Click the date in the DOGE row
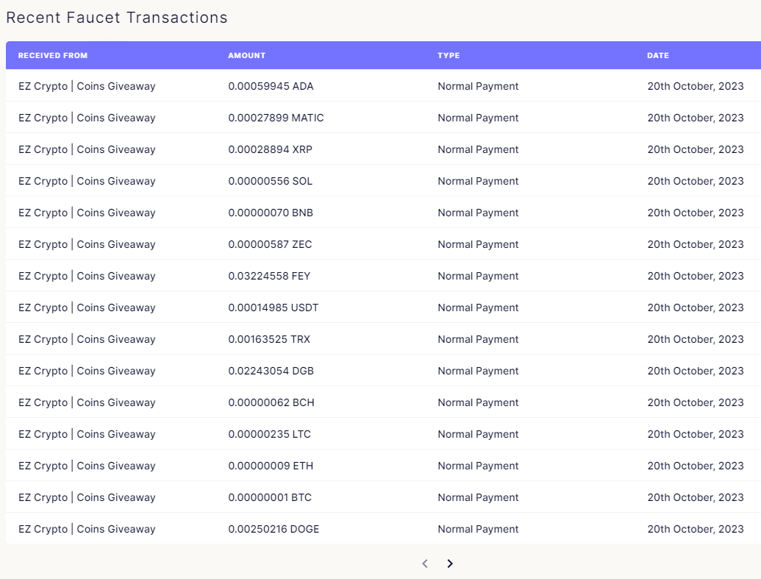Viewport: 761px width, 579px height. point(696,528)
